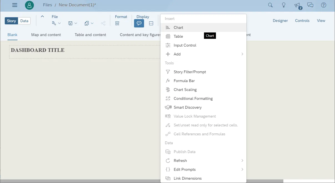Click the Smart Discovery option
335x183 pixels.
point(188,107)
